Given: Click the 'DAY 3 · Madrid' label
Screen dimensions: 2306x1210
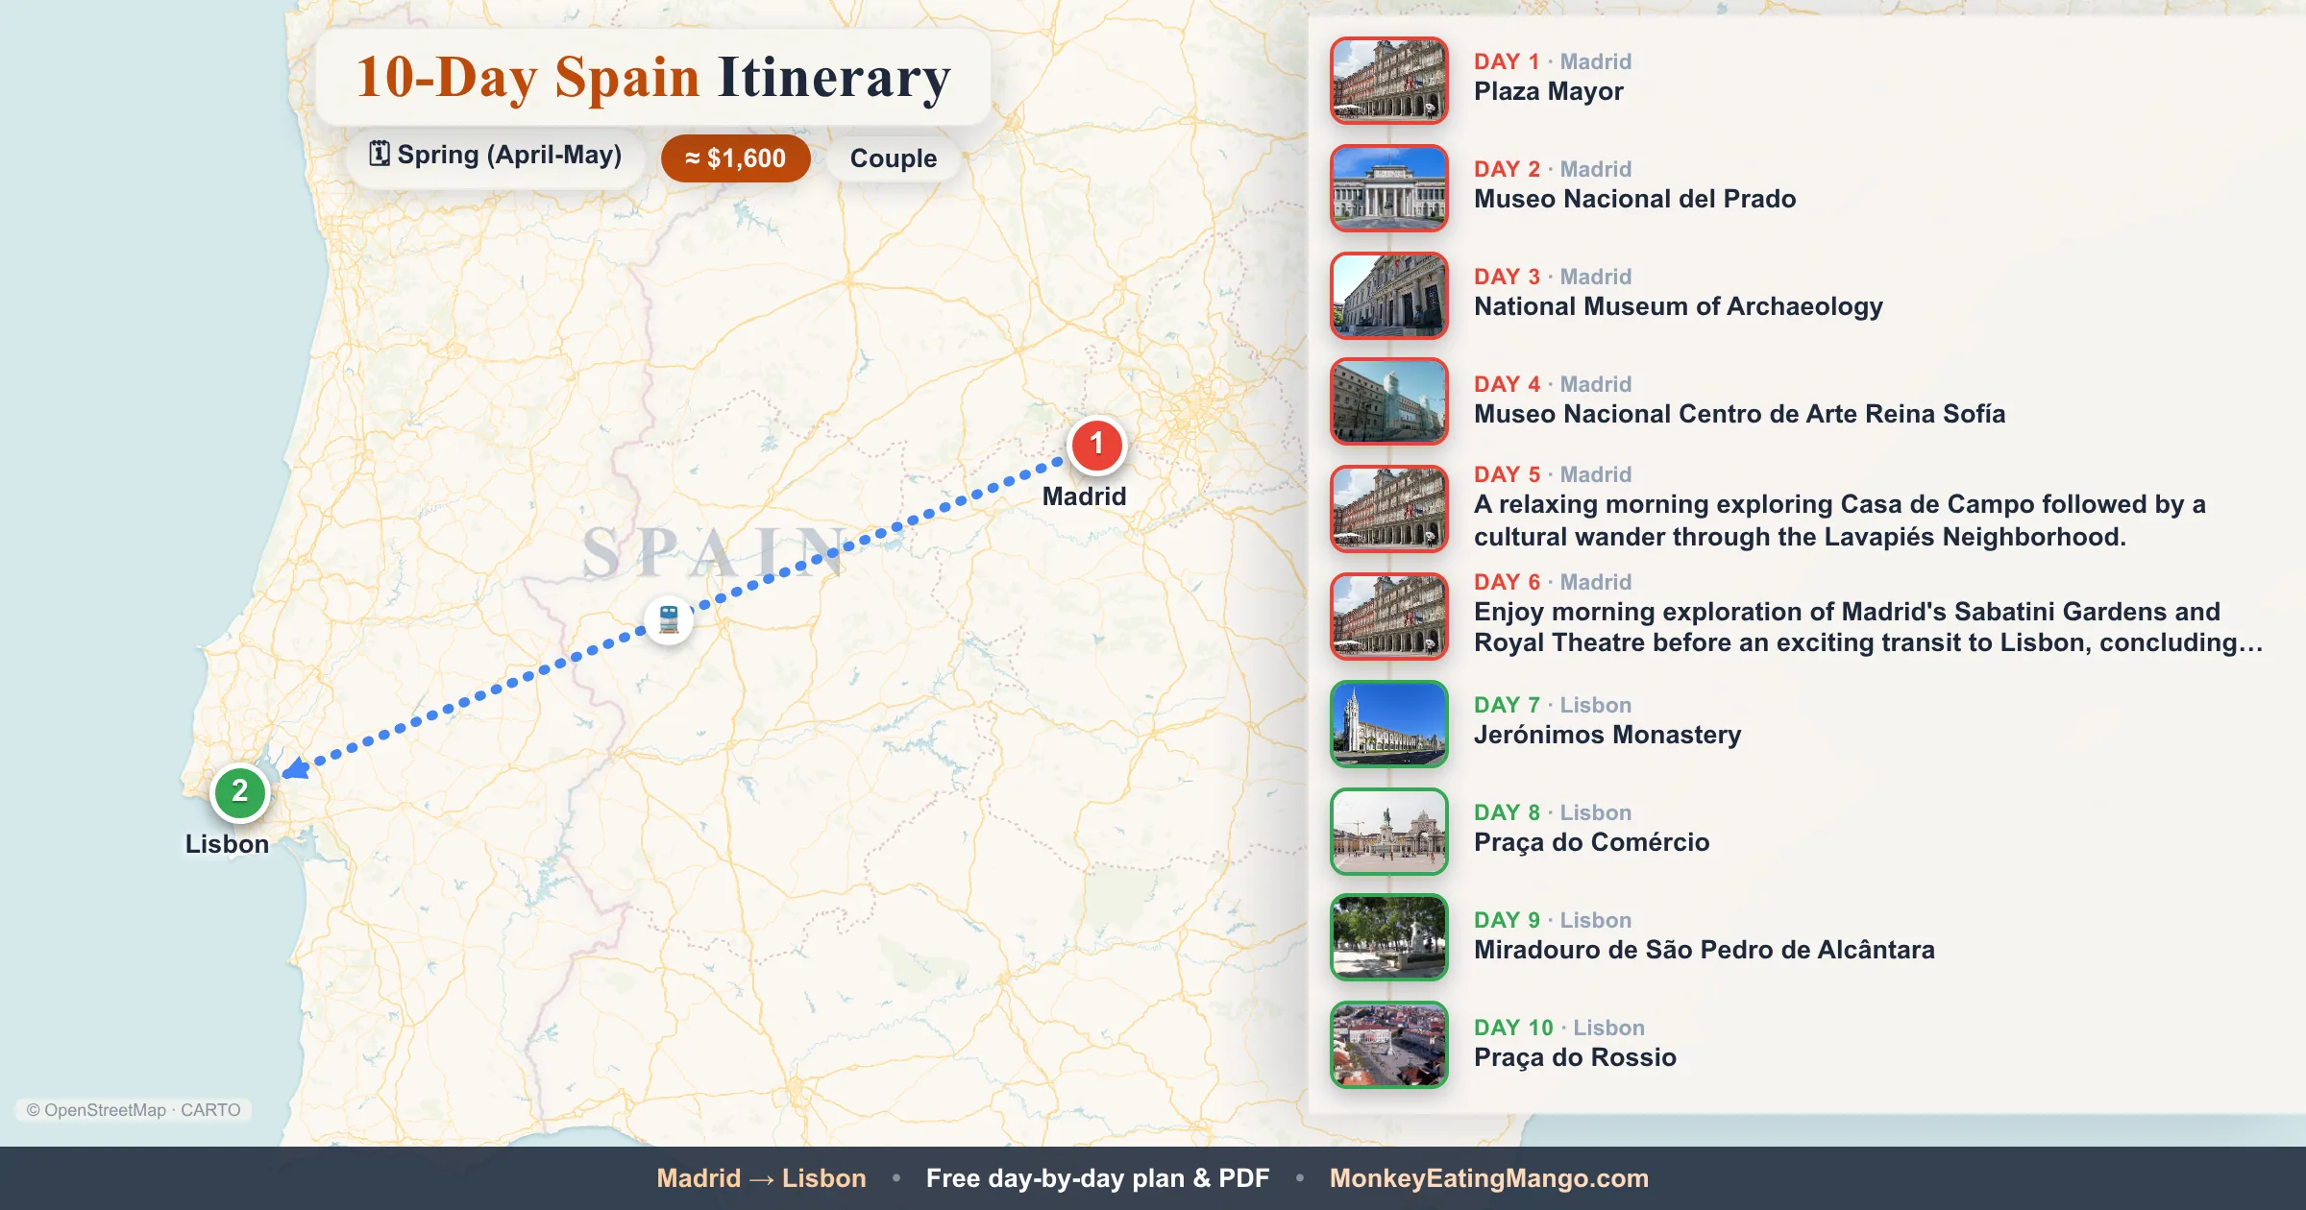Looking at the screenshot, I should pos(1553,277).
